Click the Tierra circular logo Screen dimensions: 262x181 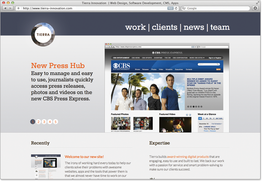coord(43,35)
